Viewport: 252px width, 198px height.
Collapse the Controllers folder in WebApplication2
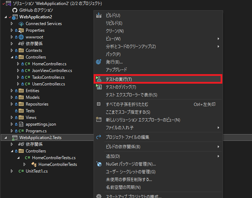pyautogui.click(x=12, y=57)
